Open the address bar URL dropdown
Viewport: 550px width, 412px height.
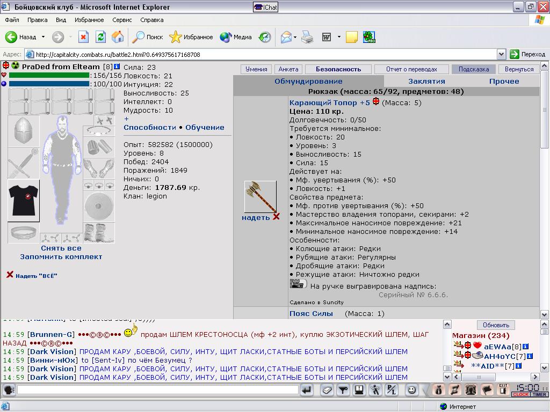(501, 54)
